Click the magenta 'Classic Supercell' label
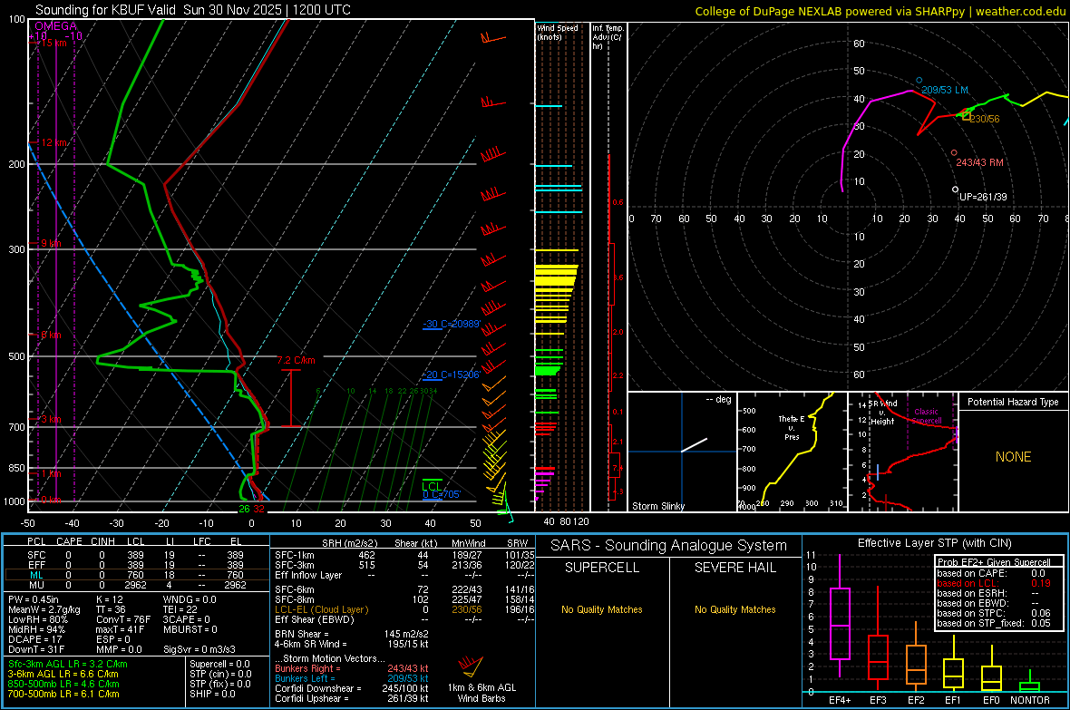The height and width of the screenshot is (710, 1070). coord(926,416)
